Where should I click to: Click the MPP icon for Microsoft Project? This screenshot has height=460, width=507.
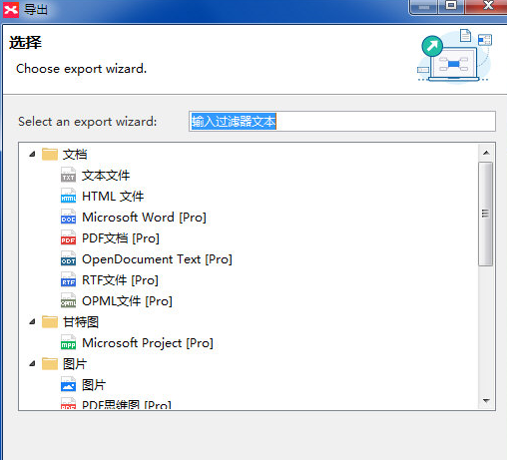(68, 342)
